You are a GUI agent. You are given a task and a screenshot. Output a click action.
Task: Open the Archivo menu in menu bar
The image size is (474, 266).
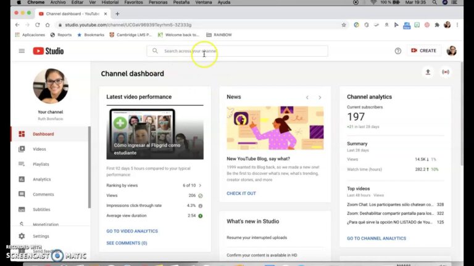(x=58, y=2)
